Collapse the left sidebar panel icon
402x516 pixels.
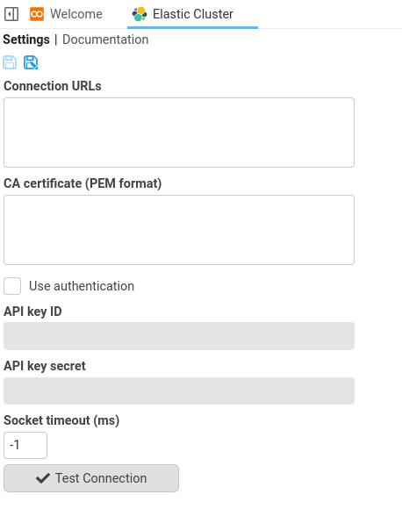click(11, 14)
